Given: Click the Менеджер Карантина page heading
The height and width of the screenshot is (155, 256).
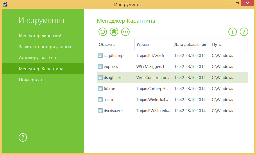Looking at the screenshot, I should coord(126,21).
